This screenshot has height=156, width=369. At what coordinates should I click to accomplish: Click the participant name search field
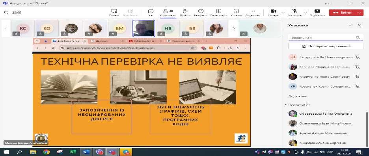click(x=326, y=38)
